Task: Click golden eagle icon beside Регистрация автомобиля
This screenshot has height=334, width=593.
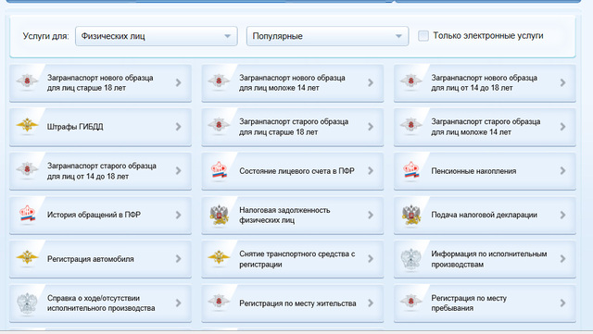Action: (x=27, y=257)
